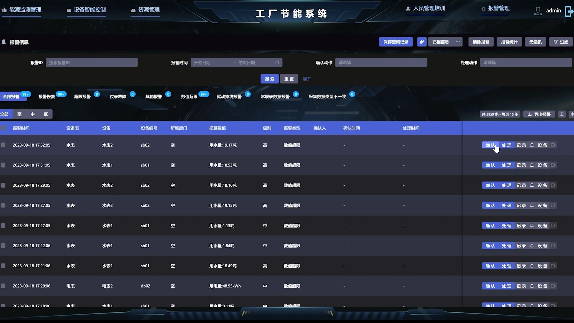Check the 2023-09-18 17:31:05 row checkbox
574x323 pixels.
(x=3, y=165)
